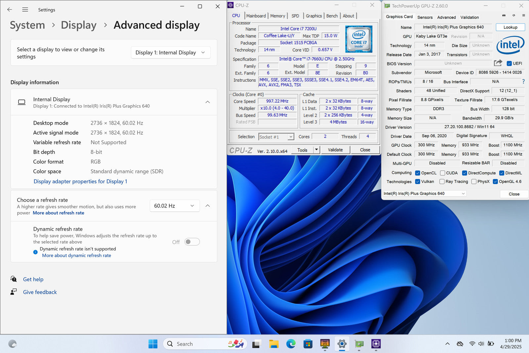Image resolution: width=529 pixels, height=353 pixels.
Task: Collapse the Internal Display information section
Action: [208, 102]
